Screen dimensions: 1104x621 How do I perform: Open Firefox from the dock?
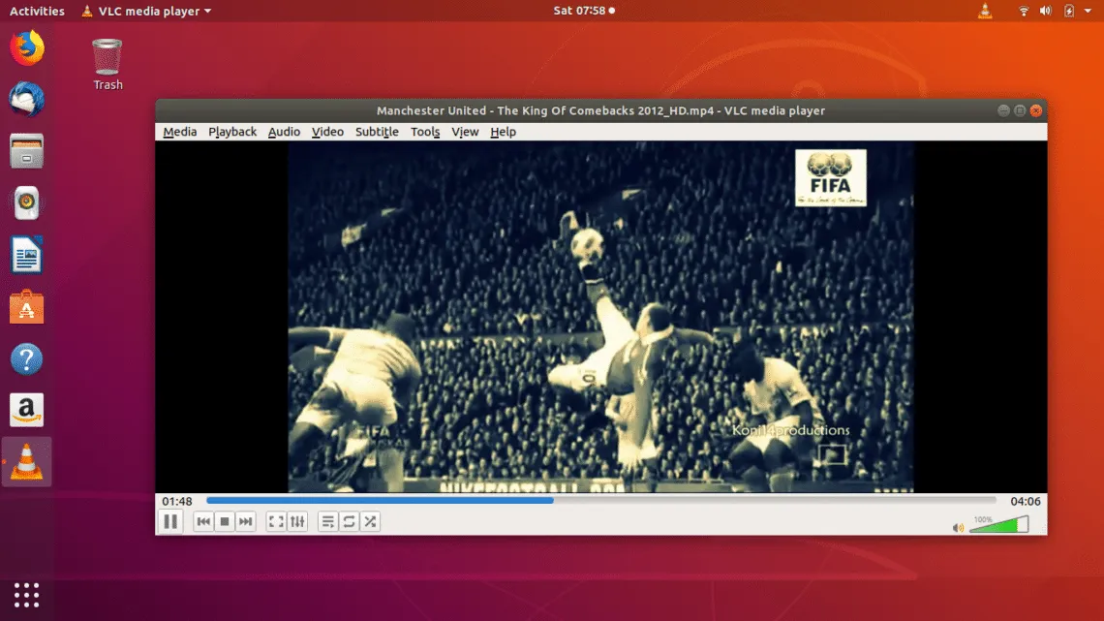[x=27, y=48]
